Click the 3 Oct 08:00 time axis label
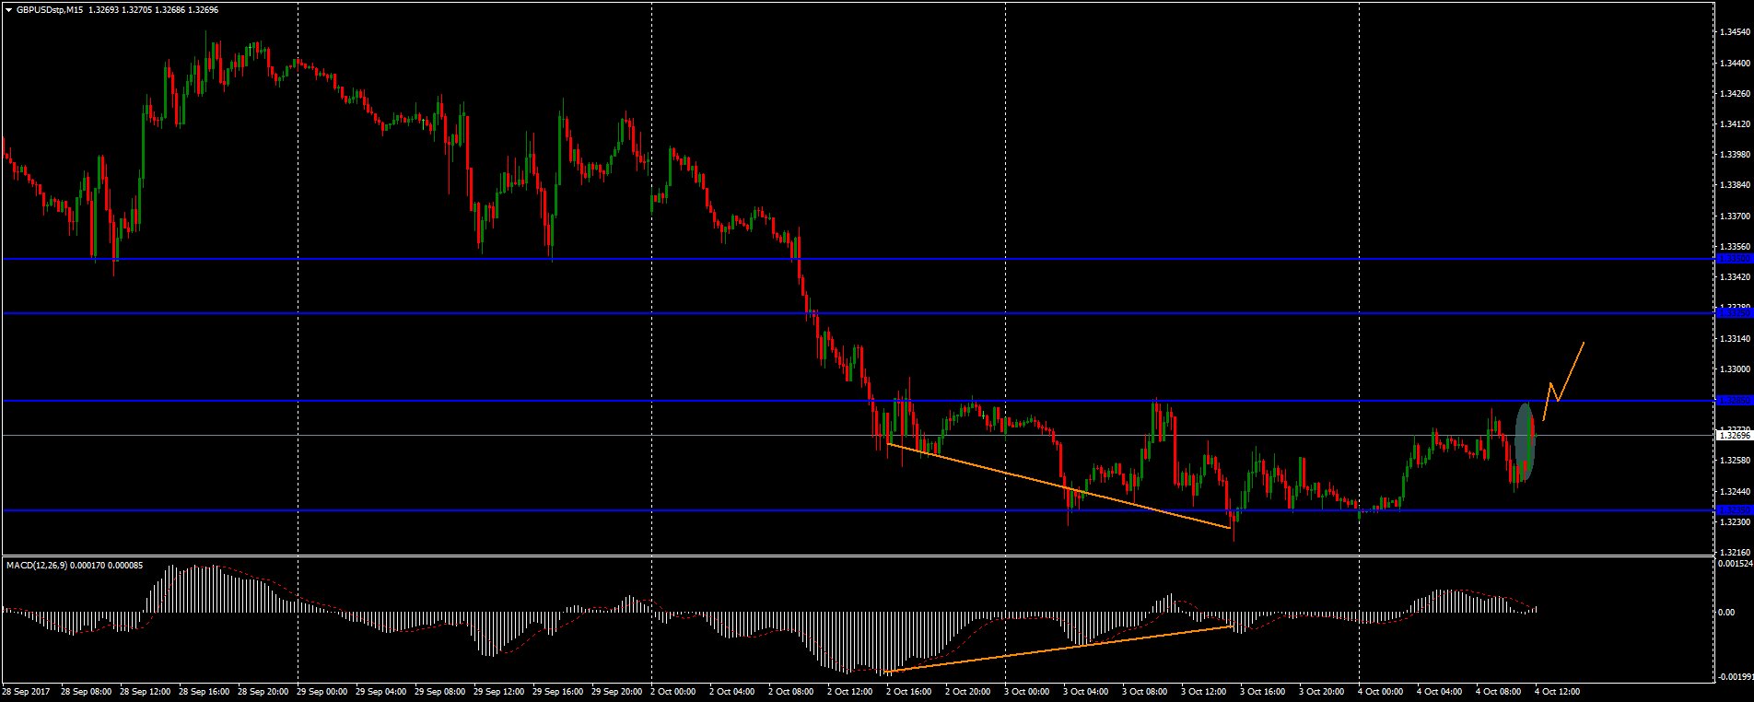This screenshot has width=1754, height=702. point(1146,691)
